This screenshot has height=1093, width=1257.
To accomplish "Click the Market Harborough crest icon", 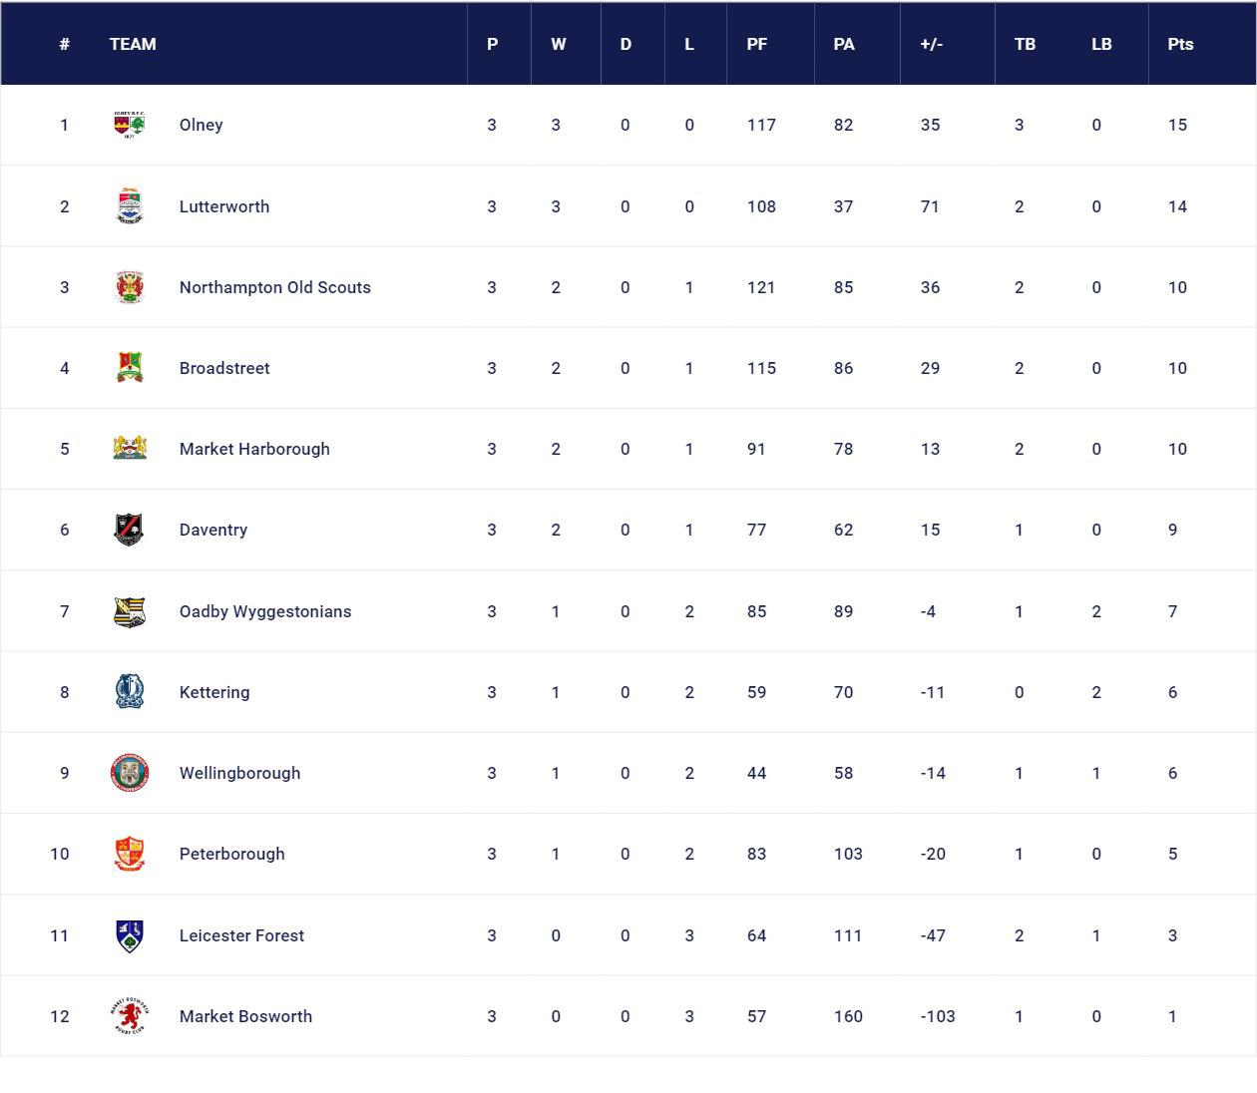I will 130,448.
